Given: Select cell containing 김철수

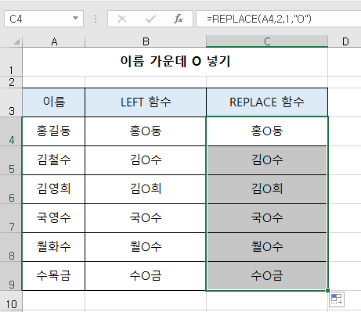Looking at the screenshot, I should (54, 160).
